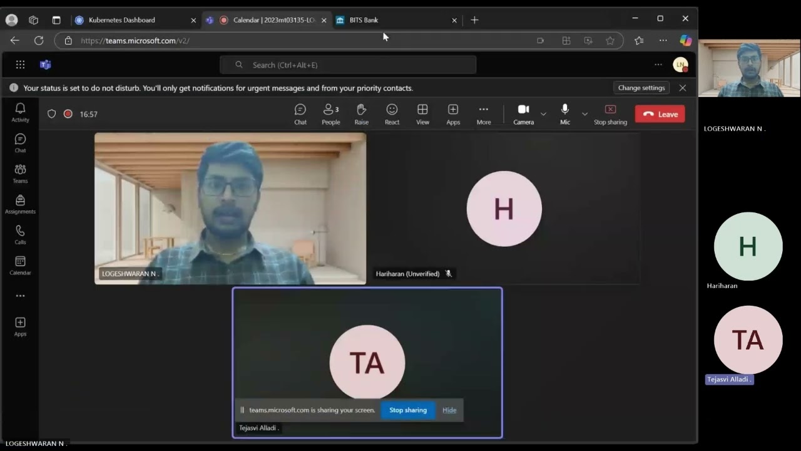Leave the meeting
Screen dimensions: 801x451
(x=660, y=114)
